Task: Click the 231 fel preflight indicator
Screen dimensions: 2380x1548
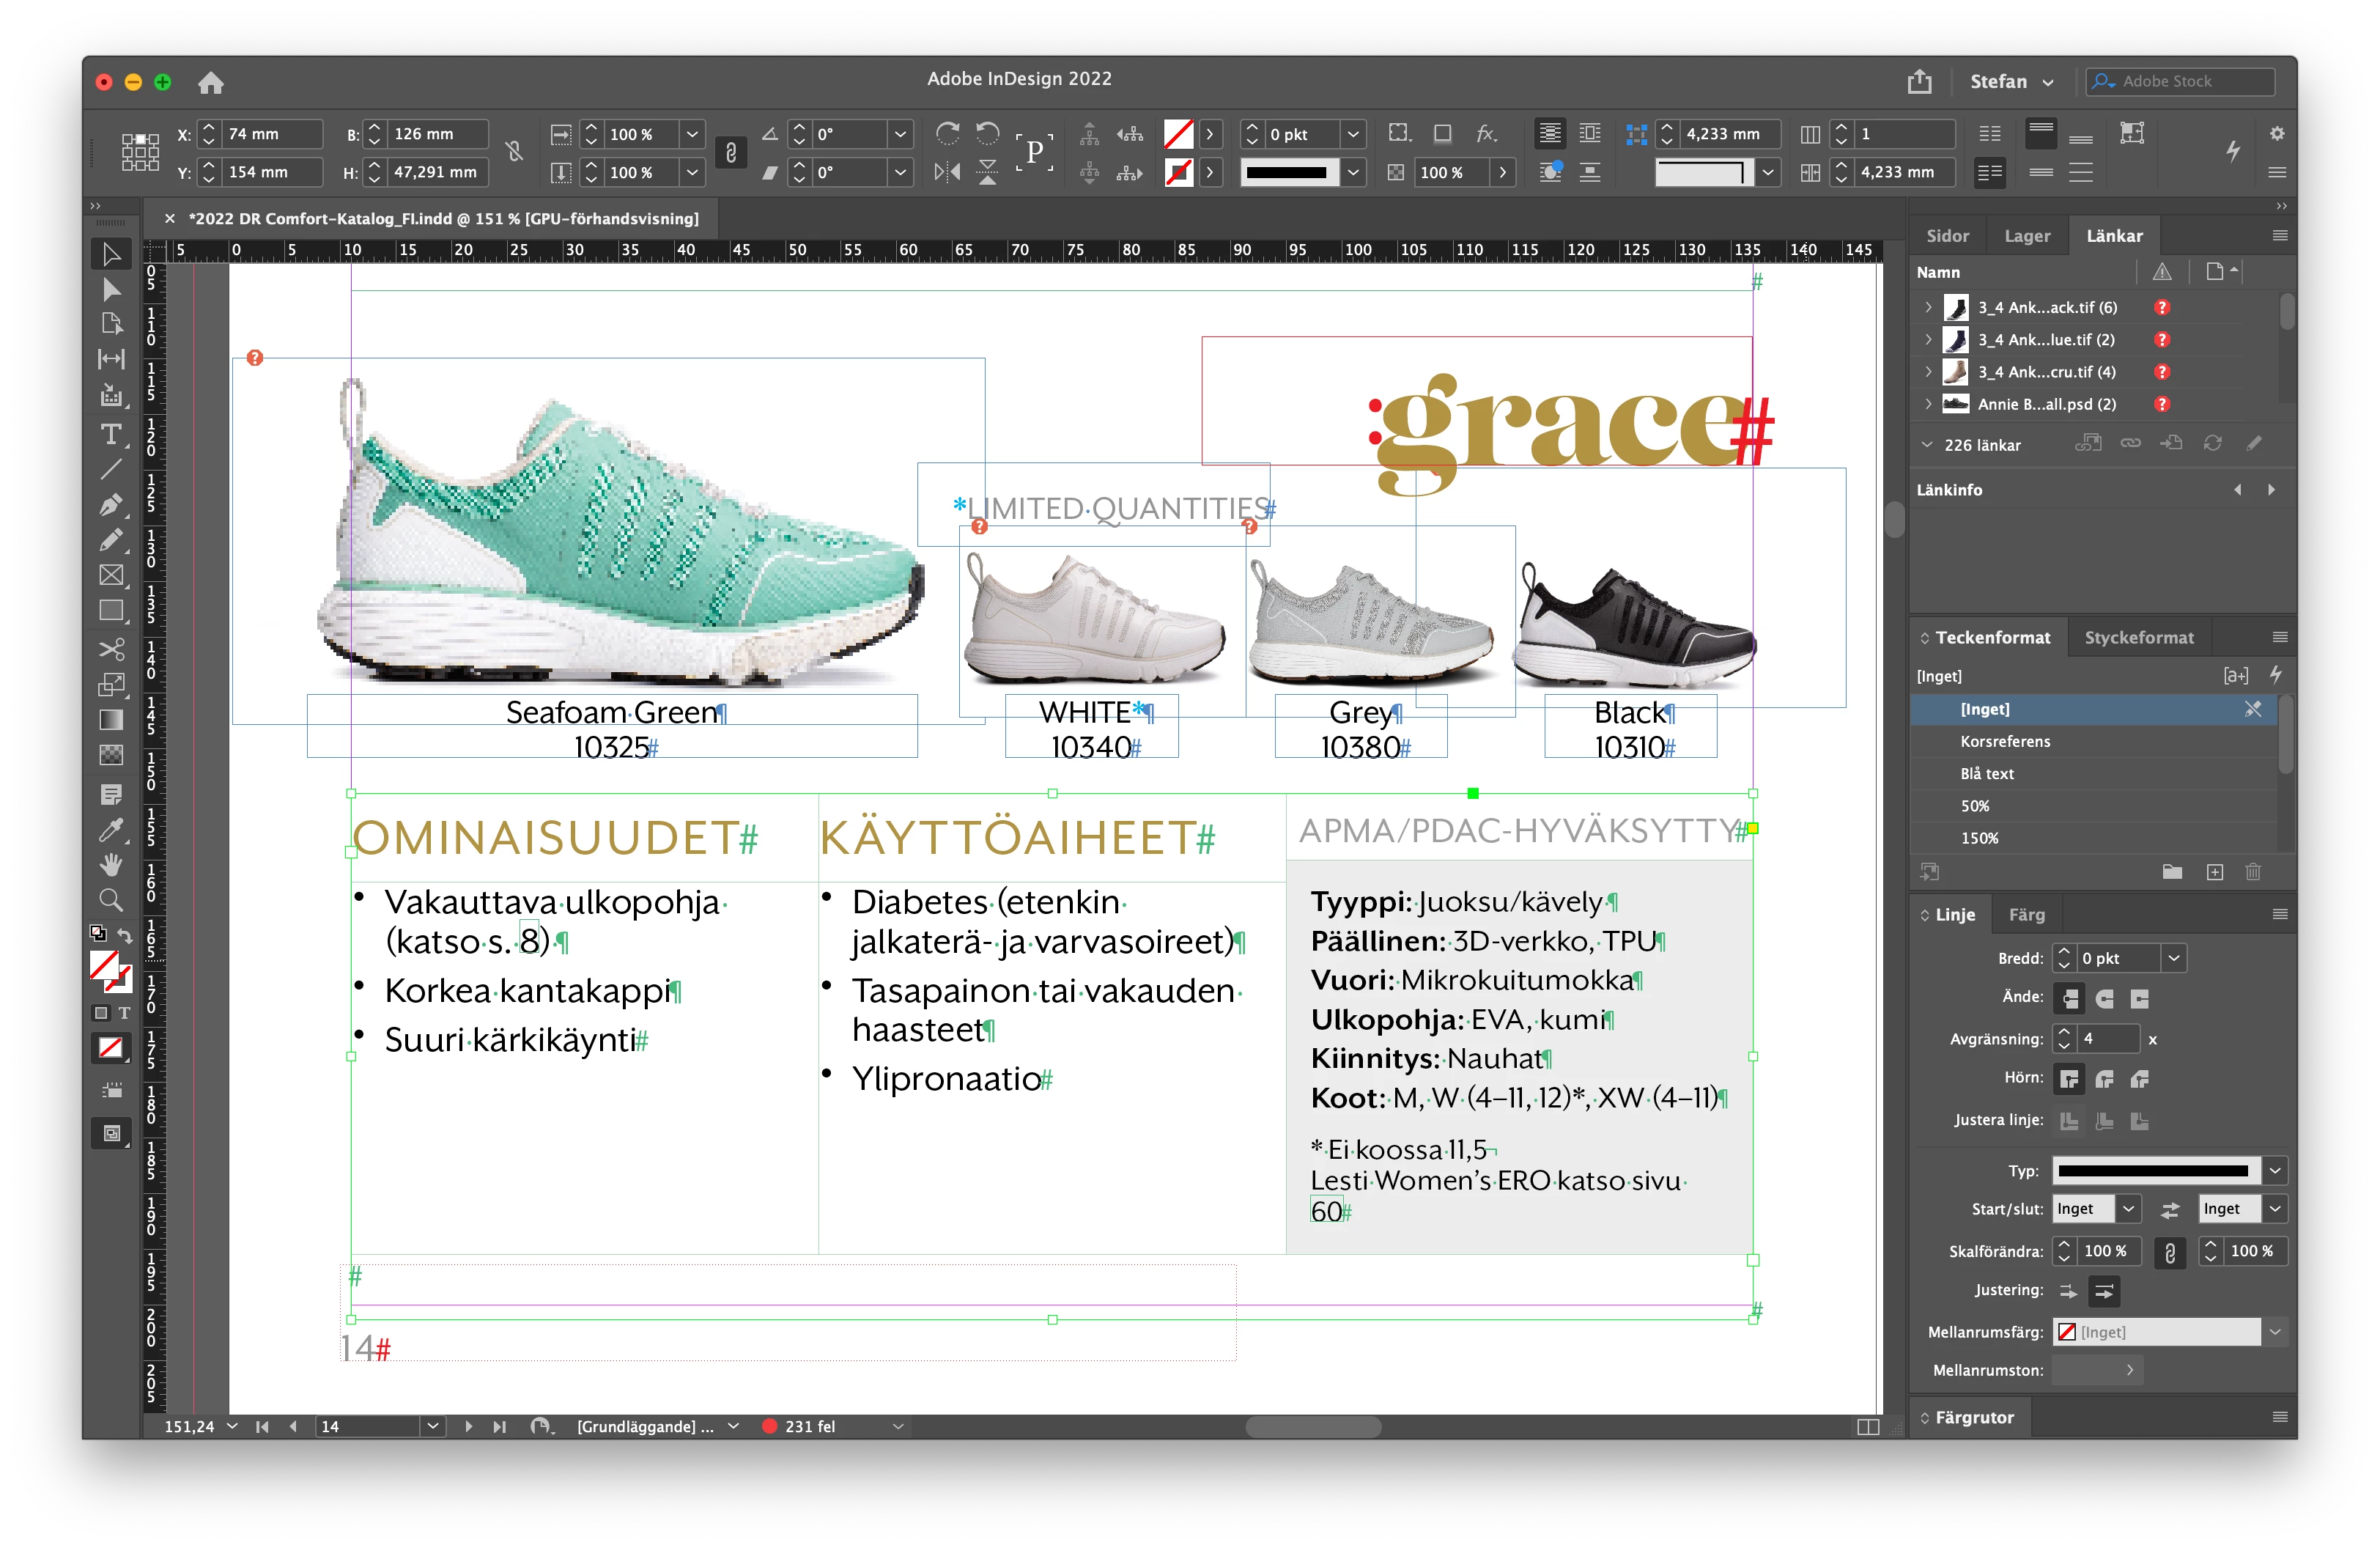Action: (809, 1426)
